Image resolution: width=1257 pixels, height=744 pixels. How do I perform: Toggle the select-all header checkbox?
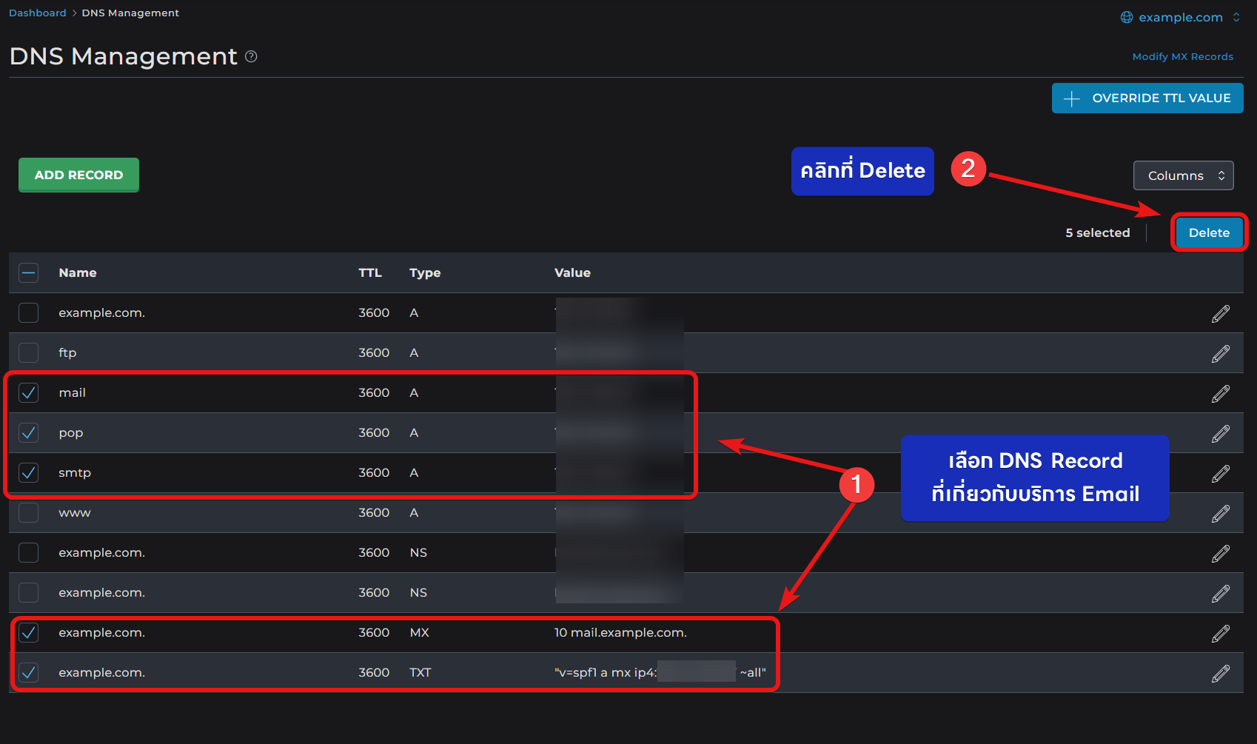click(x=28, y=272)
